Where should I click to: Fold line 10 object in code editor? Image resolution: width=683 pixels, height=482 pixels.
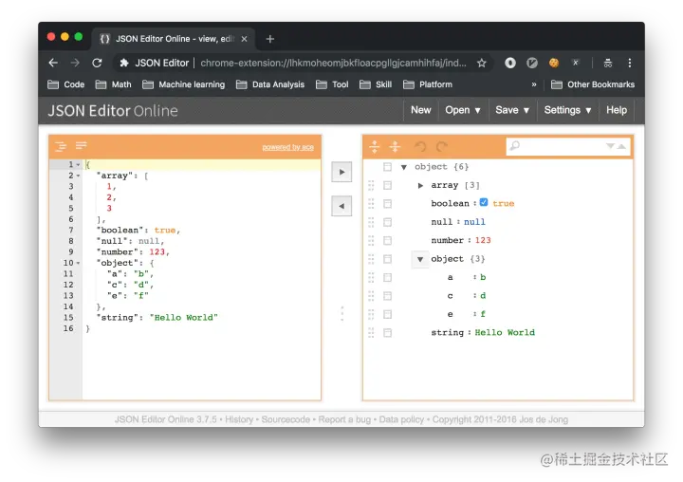pyautogui.click(x=79, y=263)
